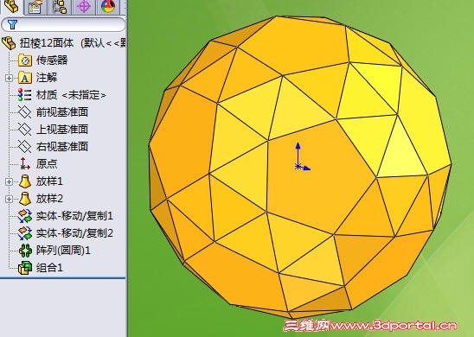The height and width of the screenshot is (337, 474).
Task: Select the root part 扭棱12面体
Action: point(47,43)
